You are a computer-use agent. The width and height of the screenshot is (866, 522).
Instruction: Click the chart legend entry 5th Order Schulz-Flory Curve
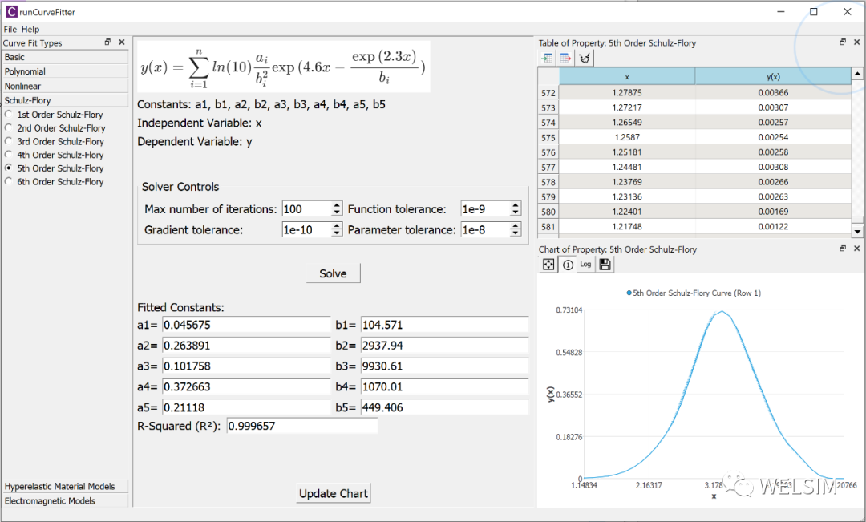(694, 293)
